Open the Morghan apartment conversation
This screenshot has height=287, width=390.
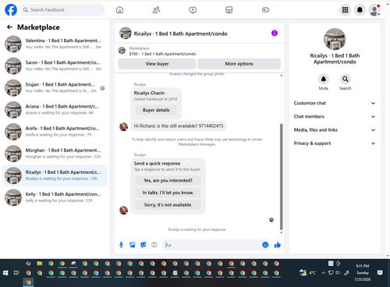[x=55, y=154]
